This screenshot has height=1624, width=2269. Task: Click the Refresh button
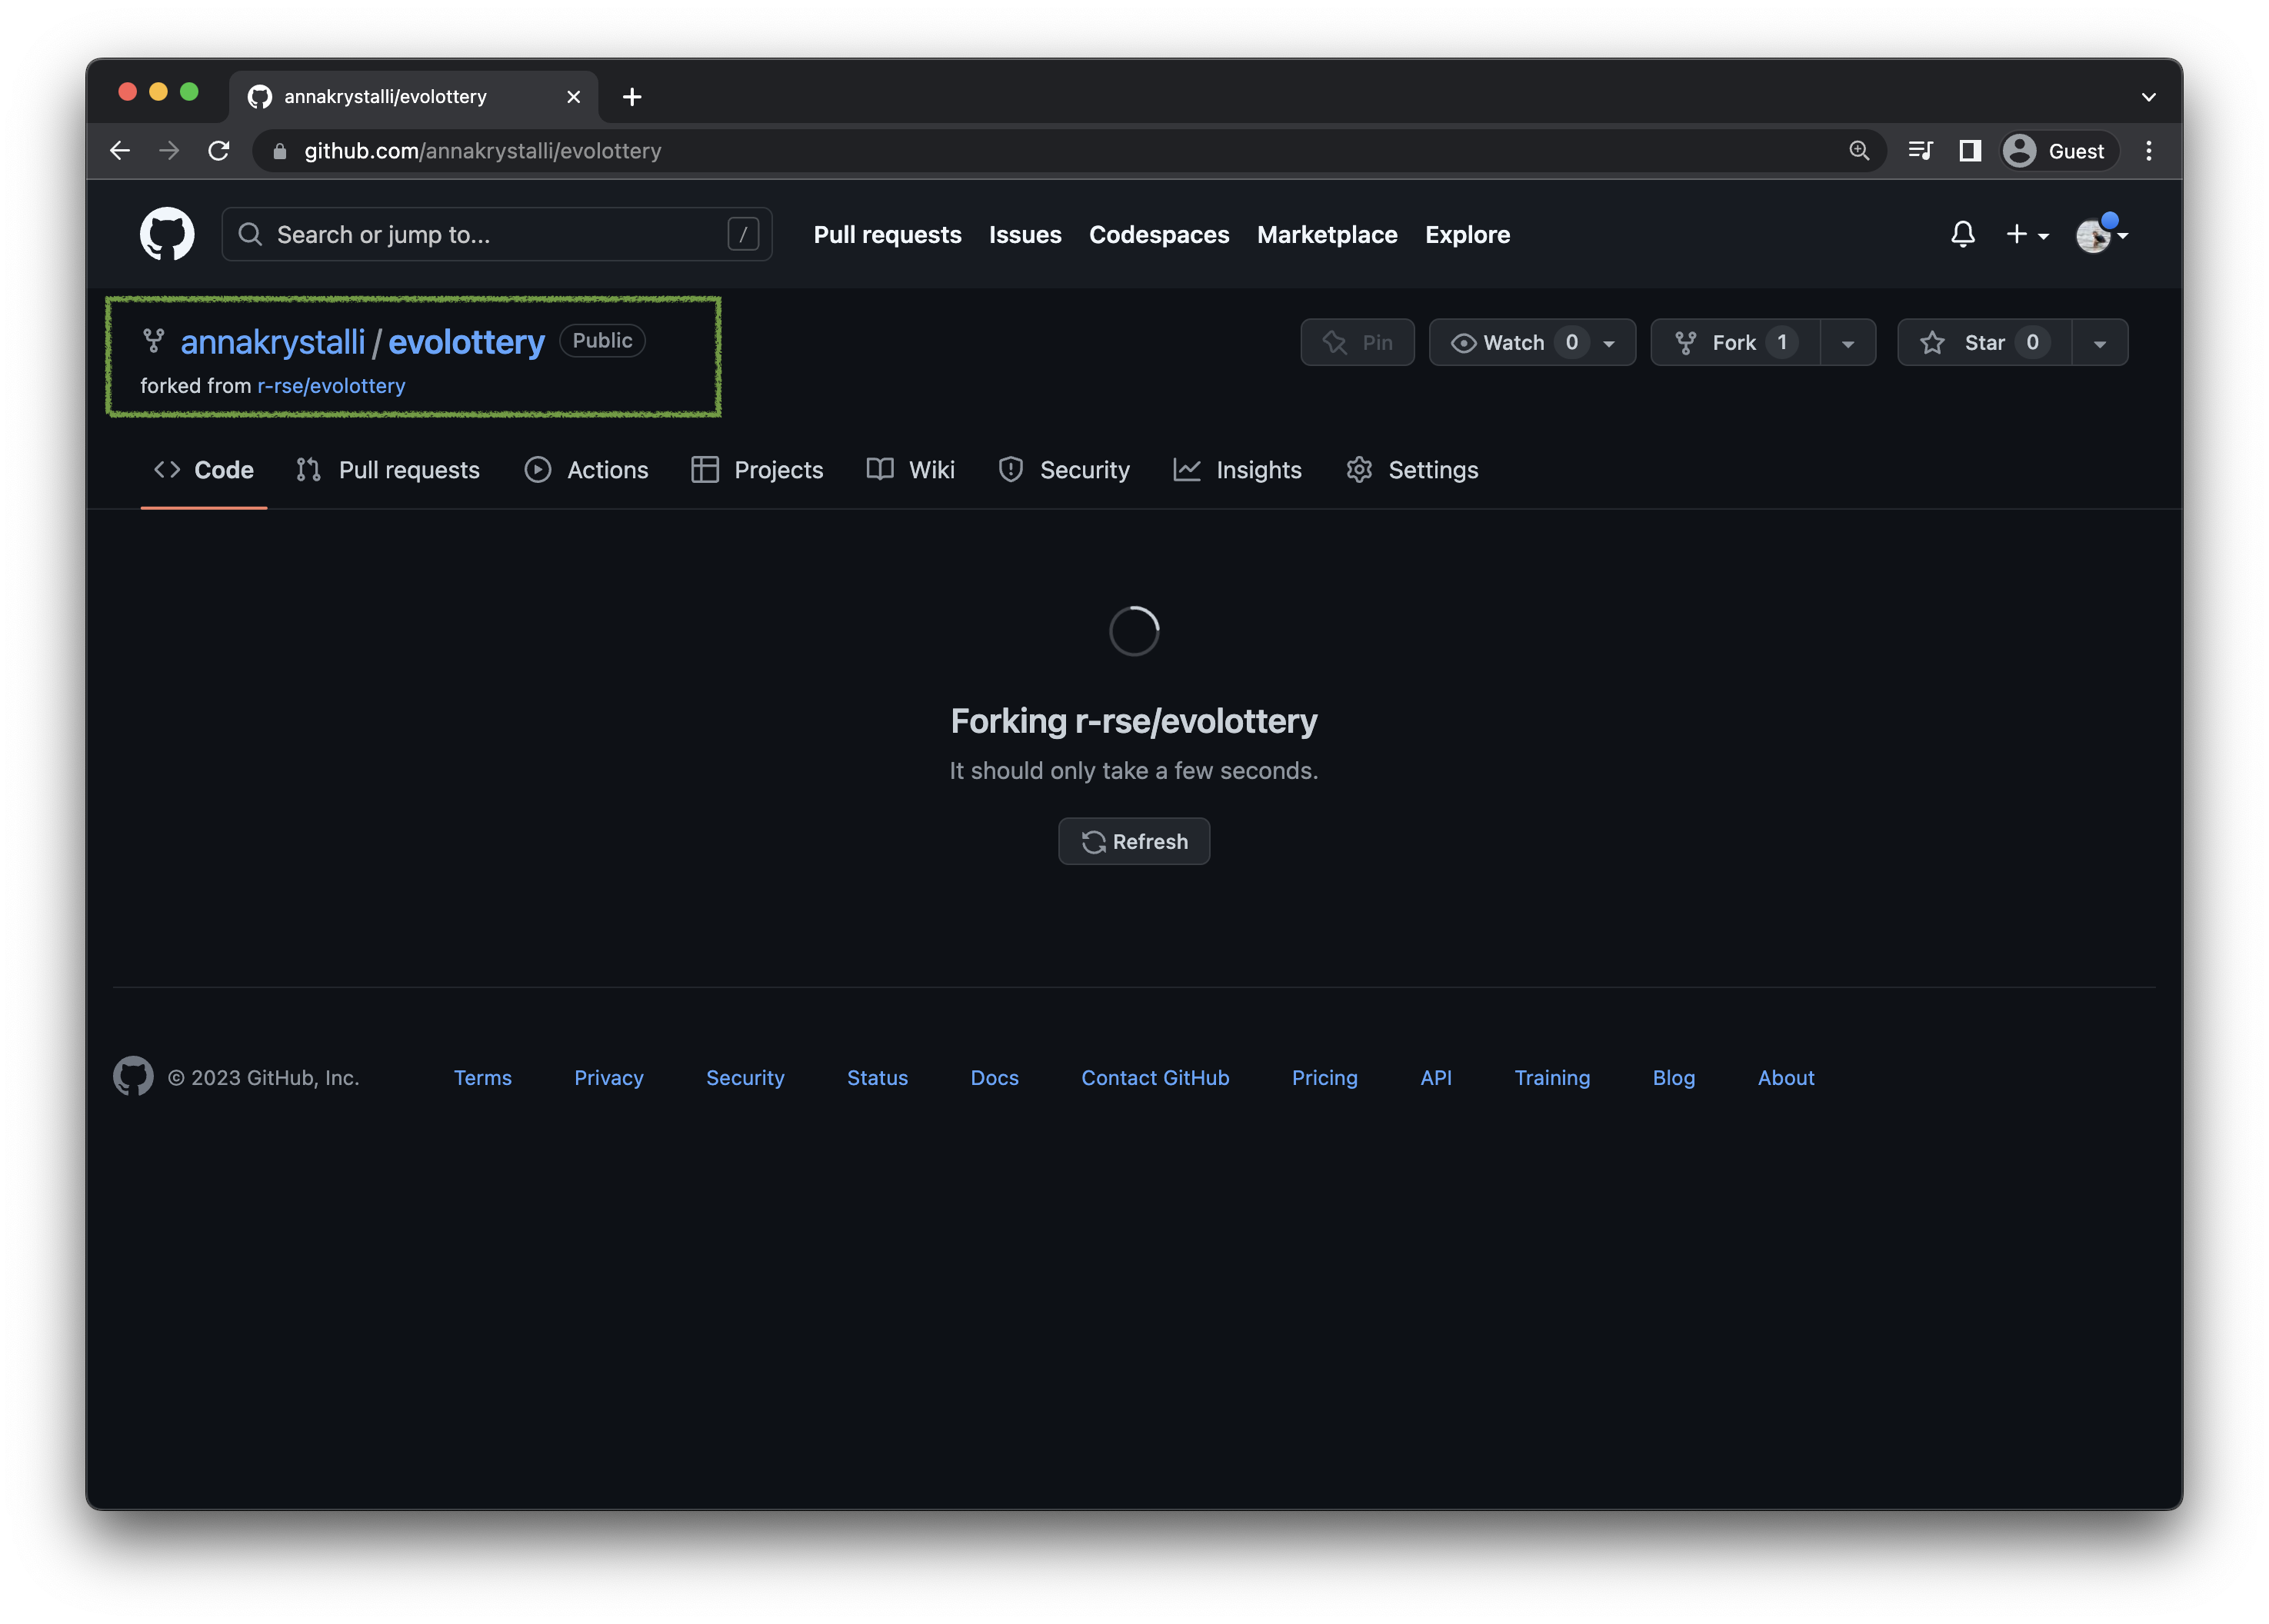pyautogui.click(x=1134, y=841)
